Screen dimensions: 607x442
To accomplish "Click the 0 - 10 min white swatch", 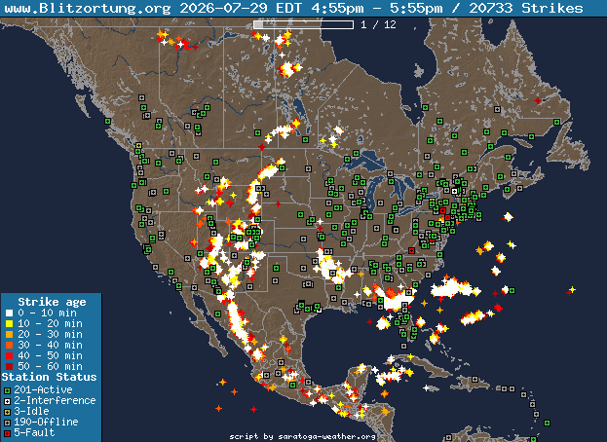I will coord(10,313).
